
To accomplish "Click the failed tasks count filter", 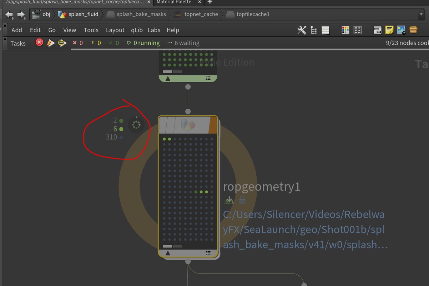I will (78, 43).
